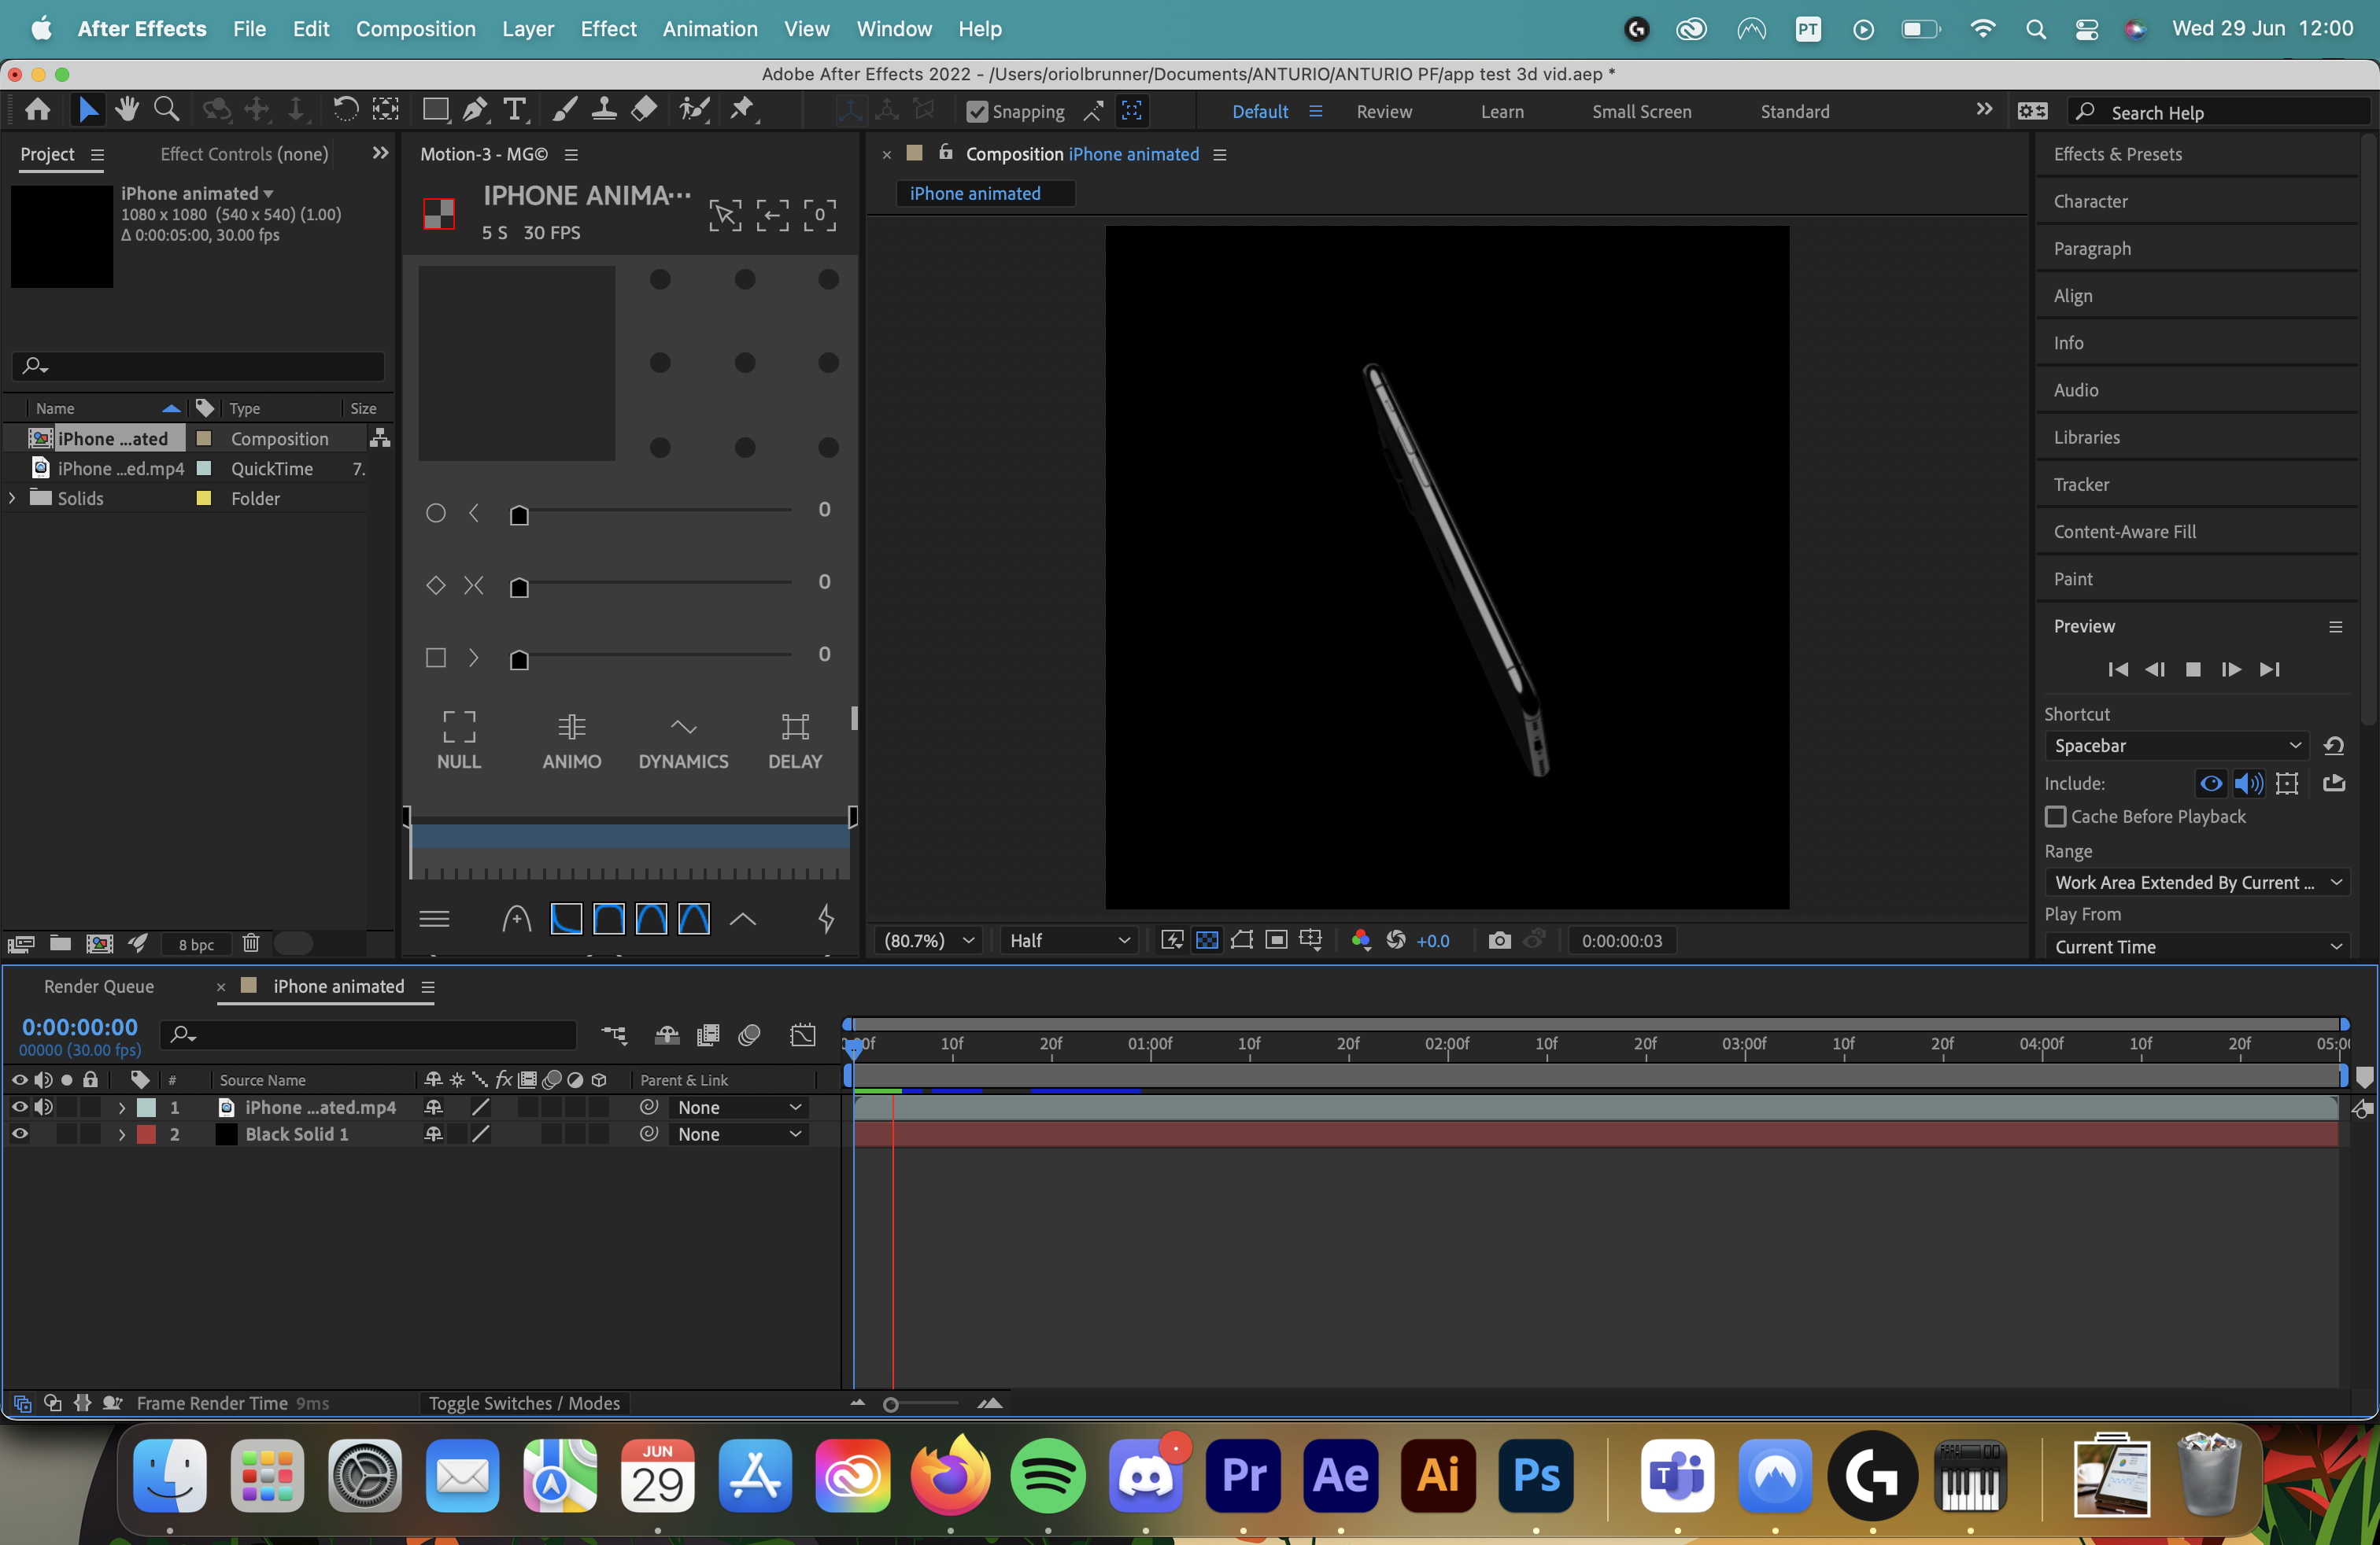
Task: Hide the Black Solid 1 layer
Action: coord(18,1134)
